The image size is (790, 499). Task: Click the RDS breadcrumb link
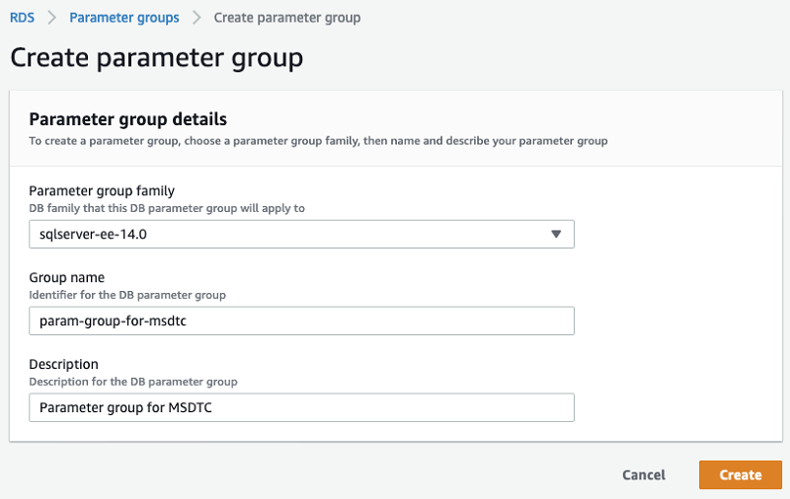(x=22, y=18)
